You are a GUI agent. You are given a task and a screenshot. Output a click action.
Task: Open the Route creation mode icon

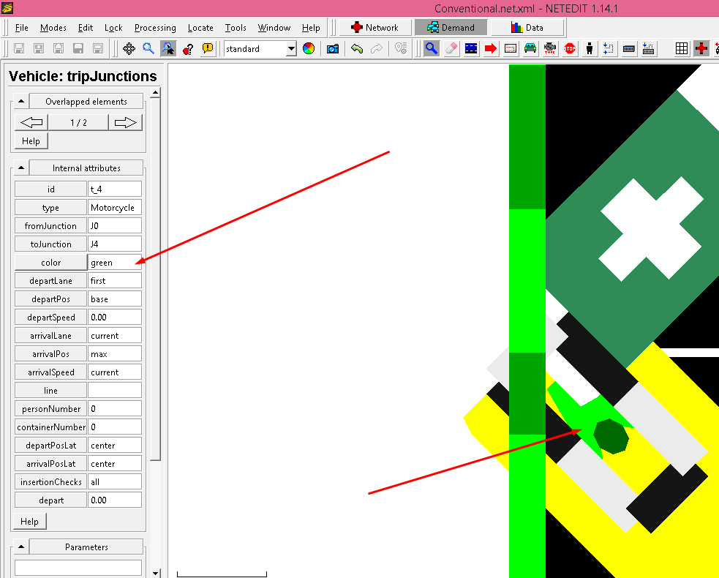click(x=511, y=48)
